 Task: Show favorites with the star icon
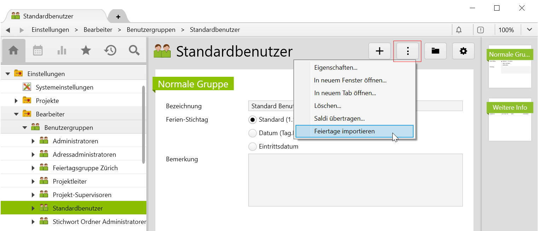point(86,51)
